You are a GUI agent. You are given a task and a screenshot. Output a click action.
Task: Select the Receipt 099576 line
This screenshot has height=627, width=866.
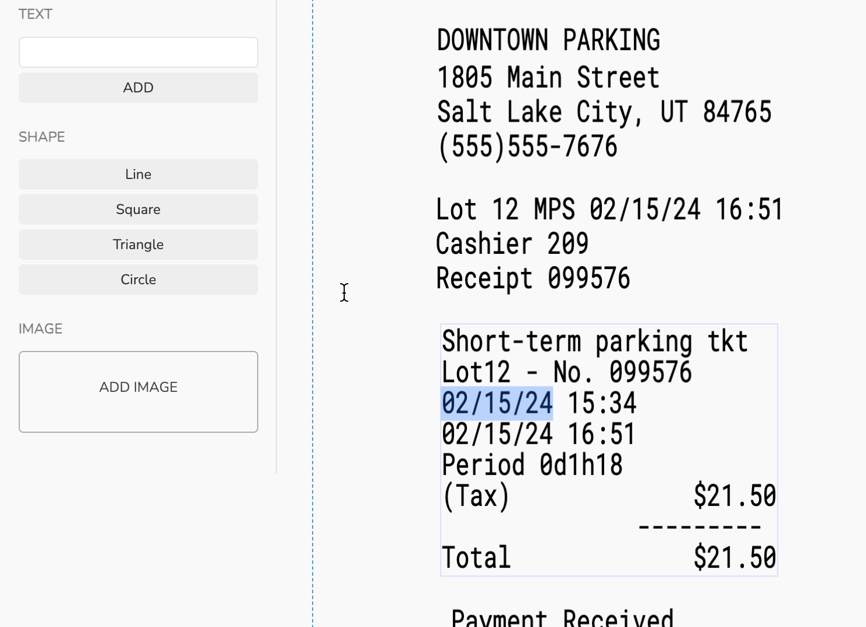point(532,278)
